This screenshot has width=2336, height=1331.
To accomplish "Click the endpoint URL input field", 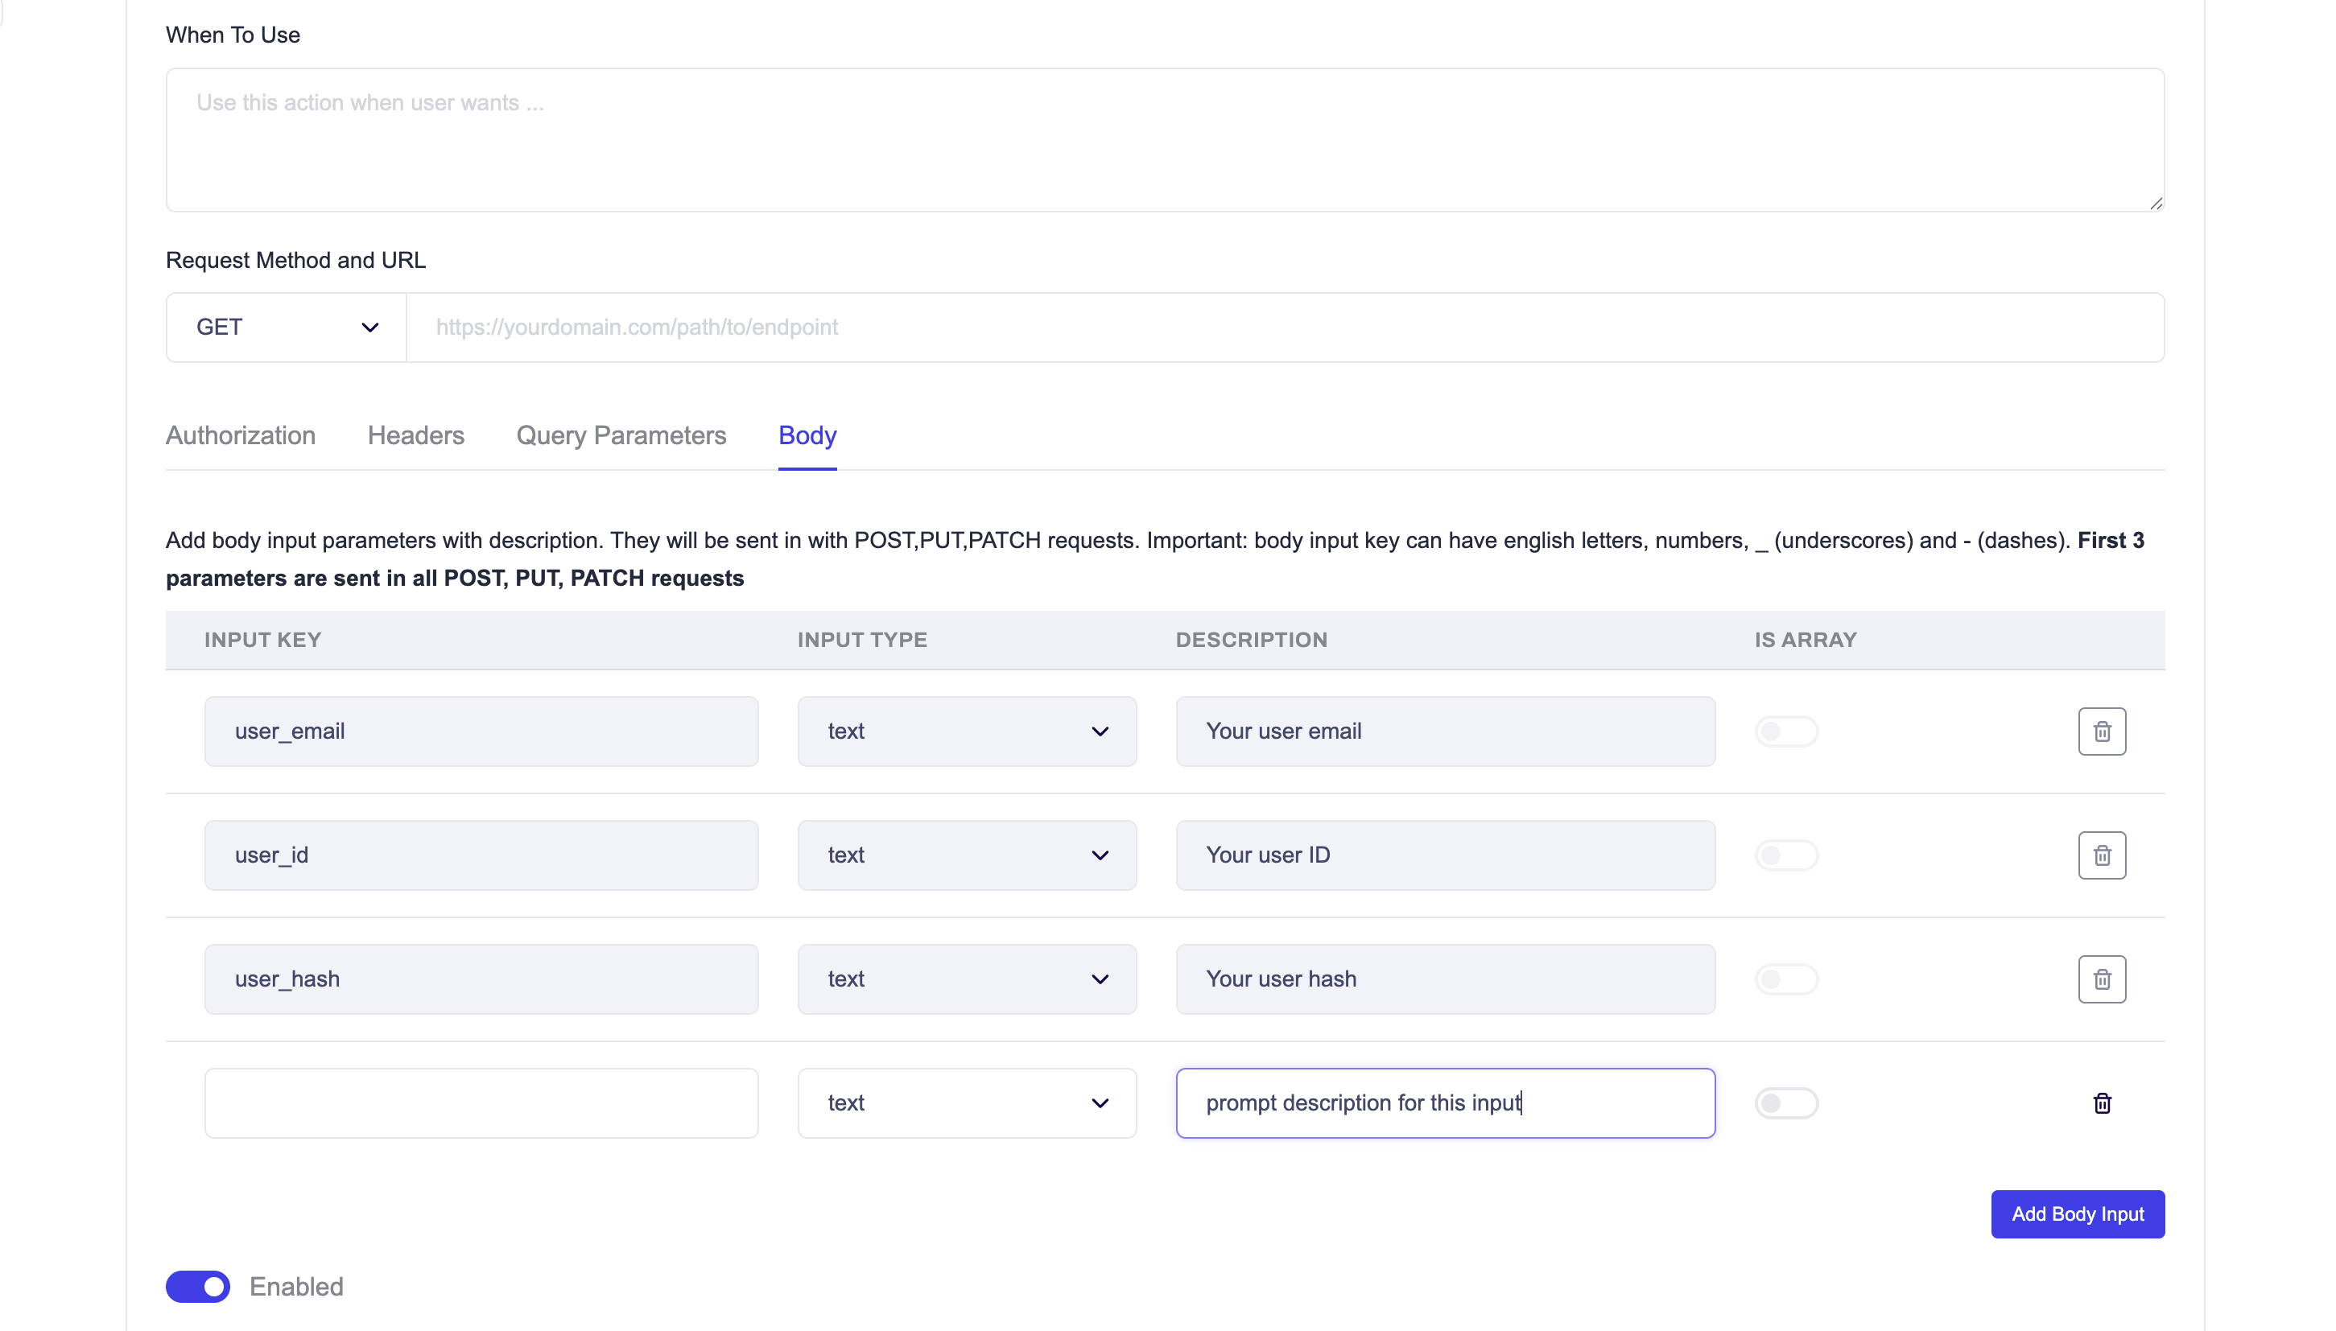I will (1280, 327).
